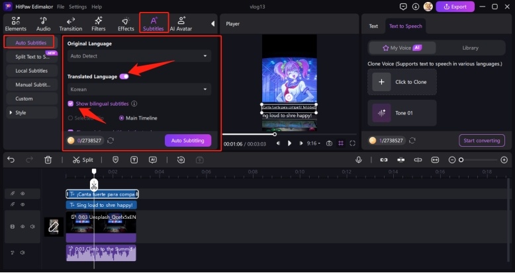Hide the Spanish subtitle track
Viewport: 515px width, 273px height.
click(23, 194)
